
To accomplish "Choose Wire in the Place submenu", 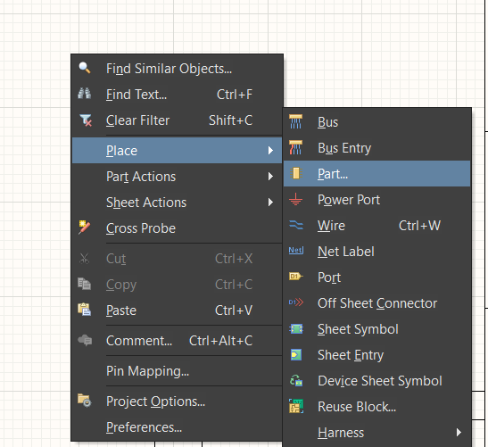I will (x=376, y=226).
